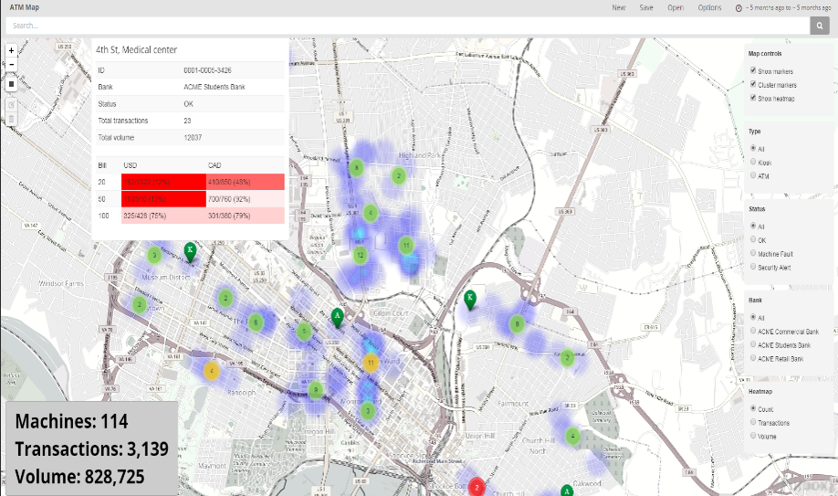Toggle the Cluster markers checkbox
This screenshot has height=496, width=838.
pyautogui.click(x=753, y=84)
